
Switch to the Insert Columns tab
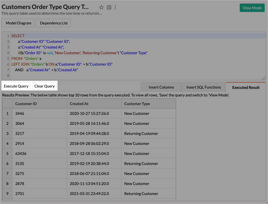[x=161, y=87]
